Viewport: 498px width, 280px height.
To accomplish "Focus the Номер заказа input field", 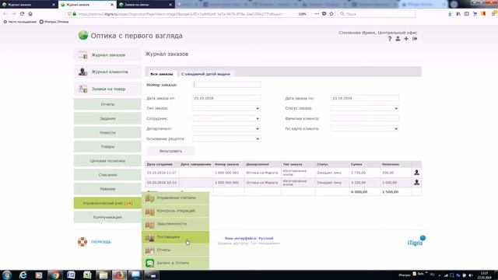I will click(226, 85).
